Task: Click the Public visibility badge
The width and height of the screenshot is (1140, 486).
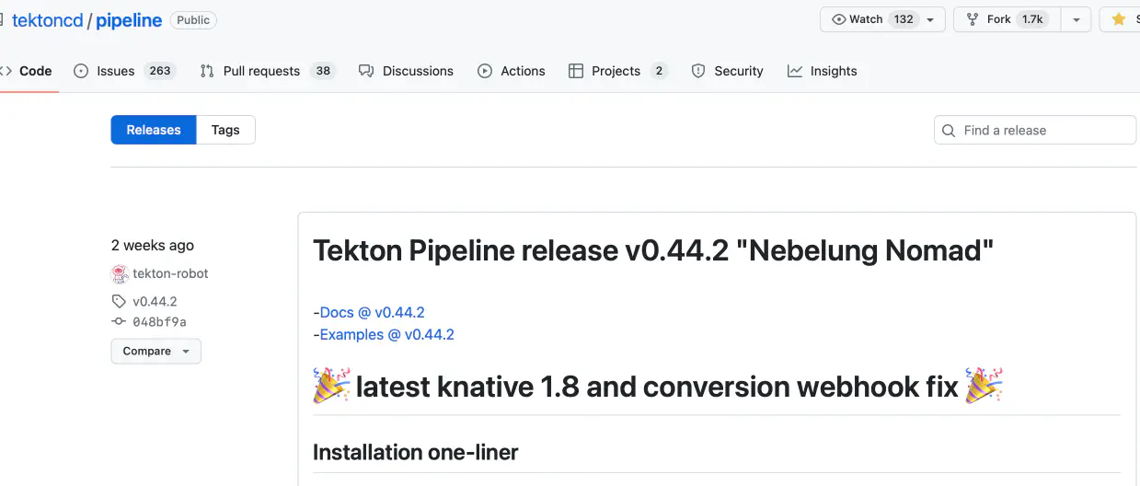Action: (x=193, y=20)
